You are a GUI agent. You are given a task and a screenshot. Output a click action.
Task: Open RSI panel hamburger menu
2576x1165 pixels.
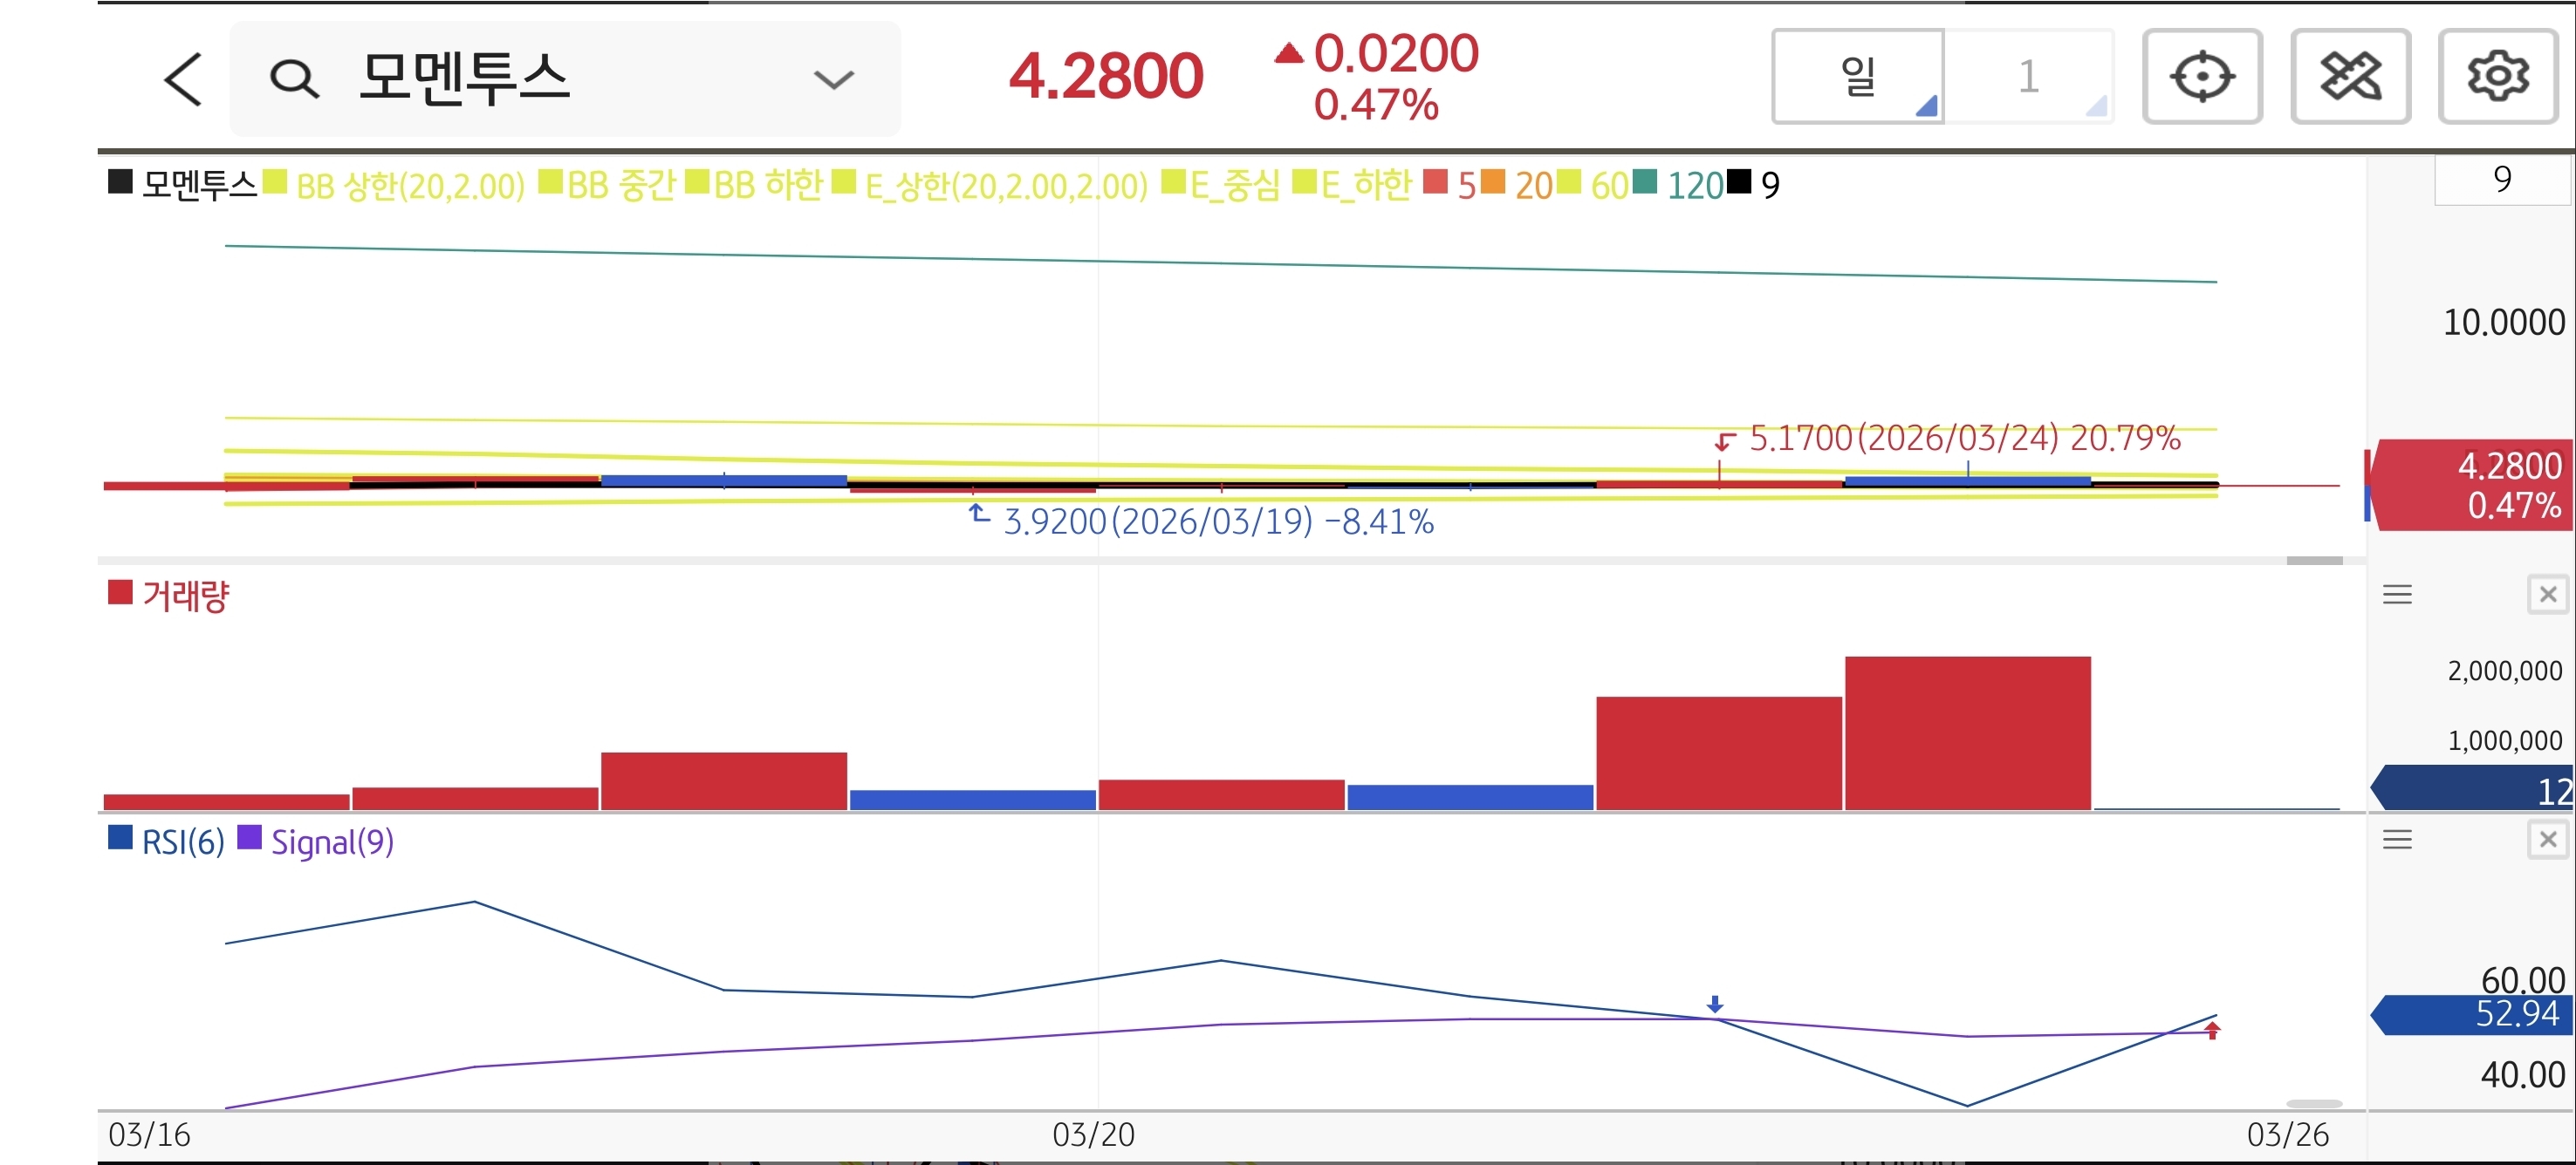tap(2397, 841)
